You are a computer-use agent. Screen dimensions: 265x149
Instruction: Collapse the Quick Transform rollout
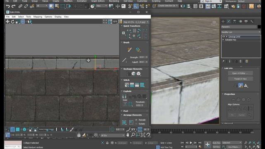click(x=132, y=26)
